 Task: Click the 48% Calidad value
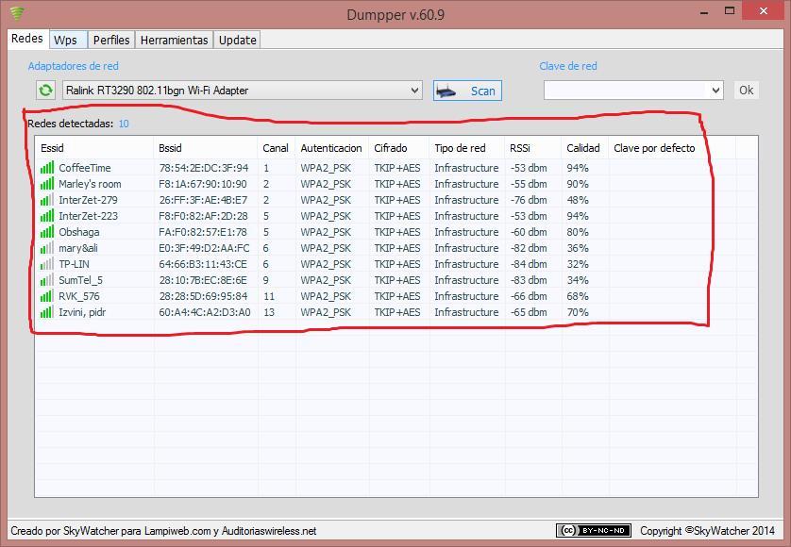[578, 200]
